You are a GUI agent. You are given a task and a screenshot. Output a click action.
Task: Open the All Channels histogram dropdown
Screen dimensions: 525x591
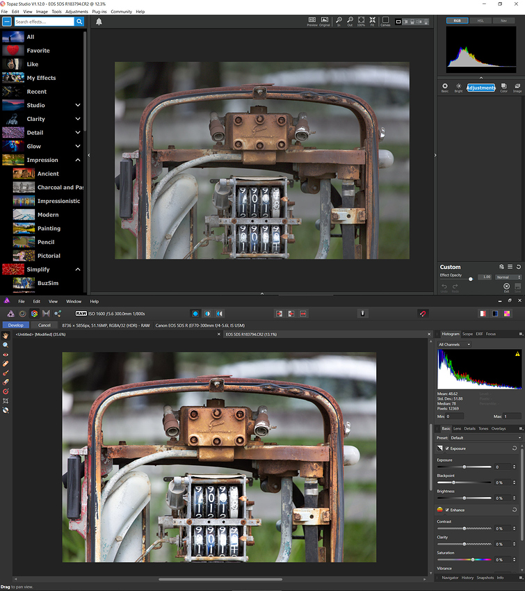(455, 344)
